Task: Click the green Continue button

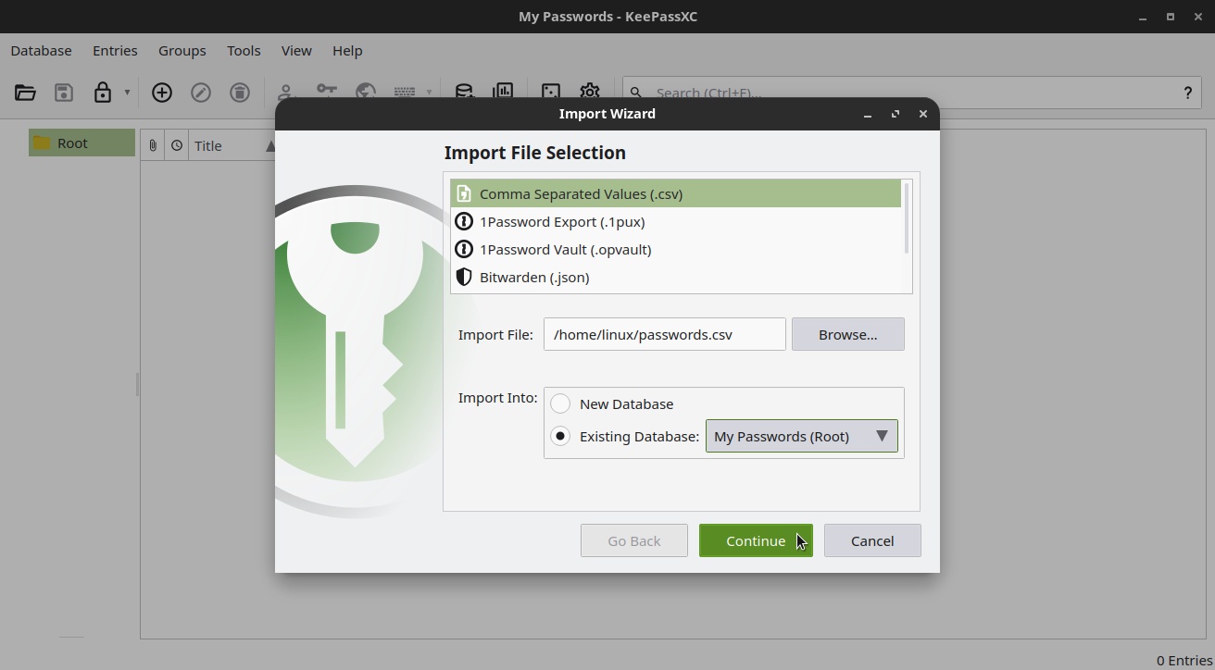Action: (756, 540)
